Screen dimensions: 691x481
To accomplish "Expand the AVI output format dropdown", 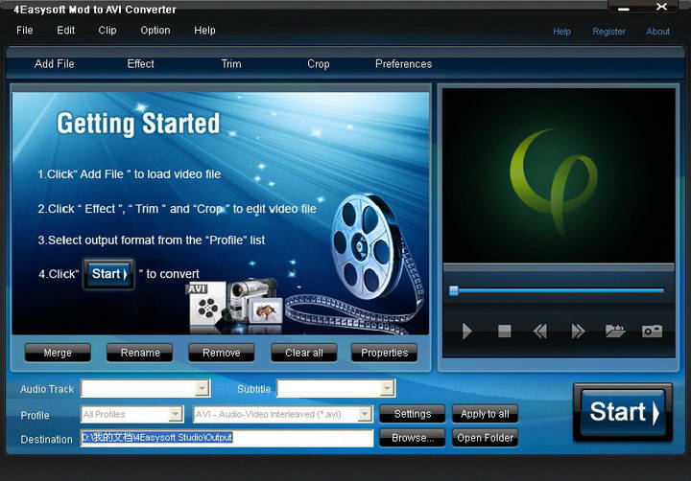I will pyautogui.click(x=365, y=414).
